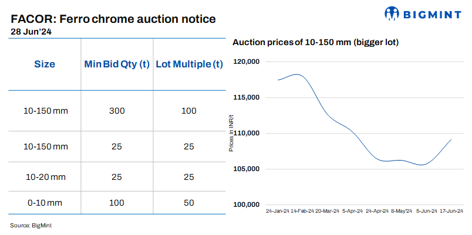The image size is (472, 235).
Task: Select the 24-Jan-24 x-axis date label
Action: point(277,211)
